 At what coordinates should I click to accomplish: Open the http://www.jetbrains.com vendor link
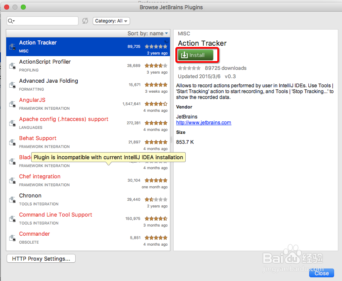204,123
